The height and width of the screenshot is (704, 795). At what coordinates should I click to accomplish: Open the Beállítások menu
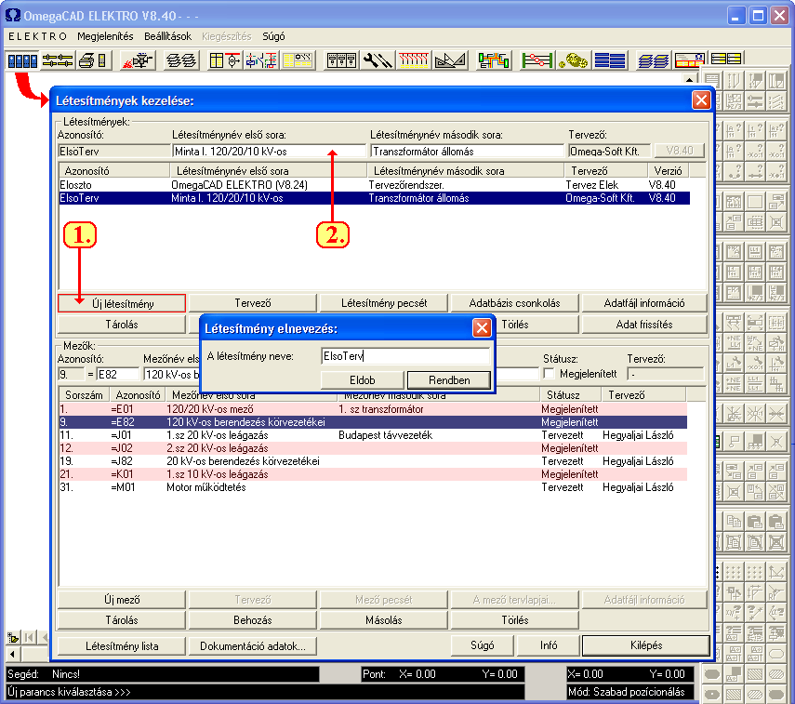pyautogui.click(x=167, y=36)
